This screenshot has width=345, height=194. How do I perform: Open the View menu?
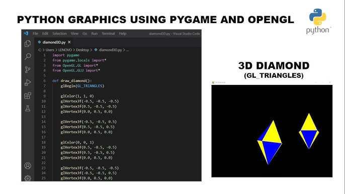74,34
